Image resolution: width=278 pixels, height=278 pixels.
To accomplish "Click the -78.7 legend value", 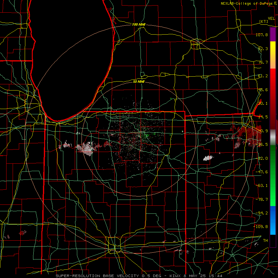I will [x=262, y=200].
